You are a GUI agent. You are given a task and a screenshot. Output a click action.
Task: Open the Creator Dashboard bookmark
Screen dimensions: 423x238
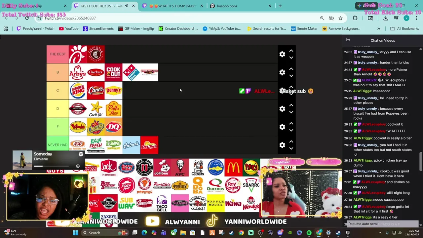[178, 29]
